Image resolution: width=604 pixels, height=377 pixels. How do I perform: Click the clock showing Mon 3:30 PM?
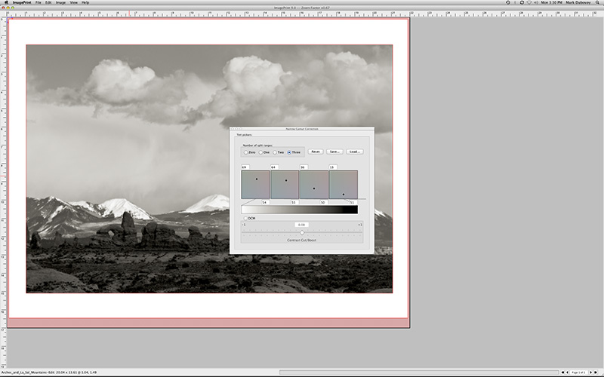(x=552, y=2)
